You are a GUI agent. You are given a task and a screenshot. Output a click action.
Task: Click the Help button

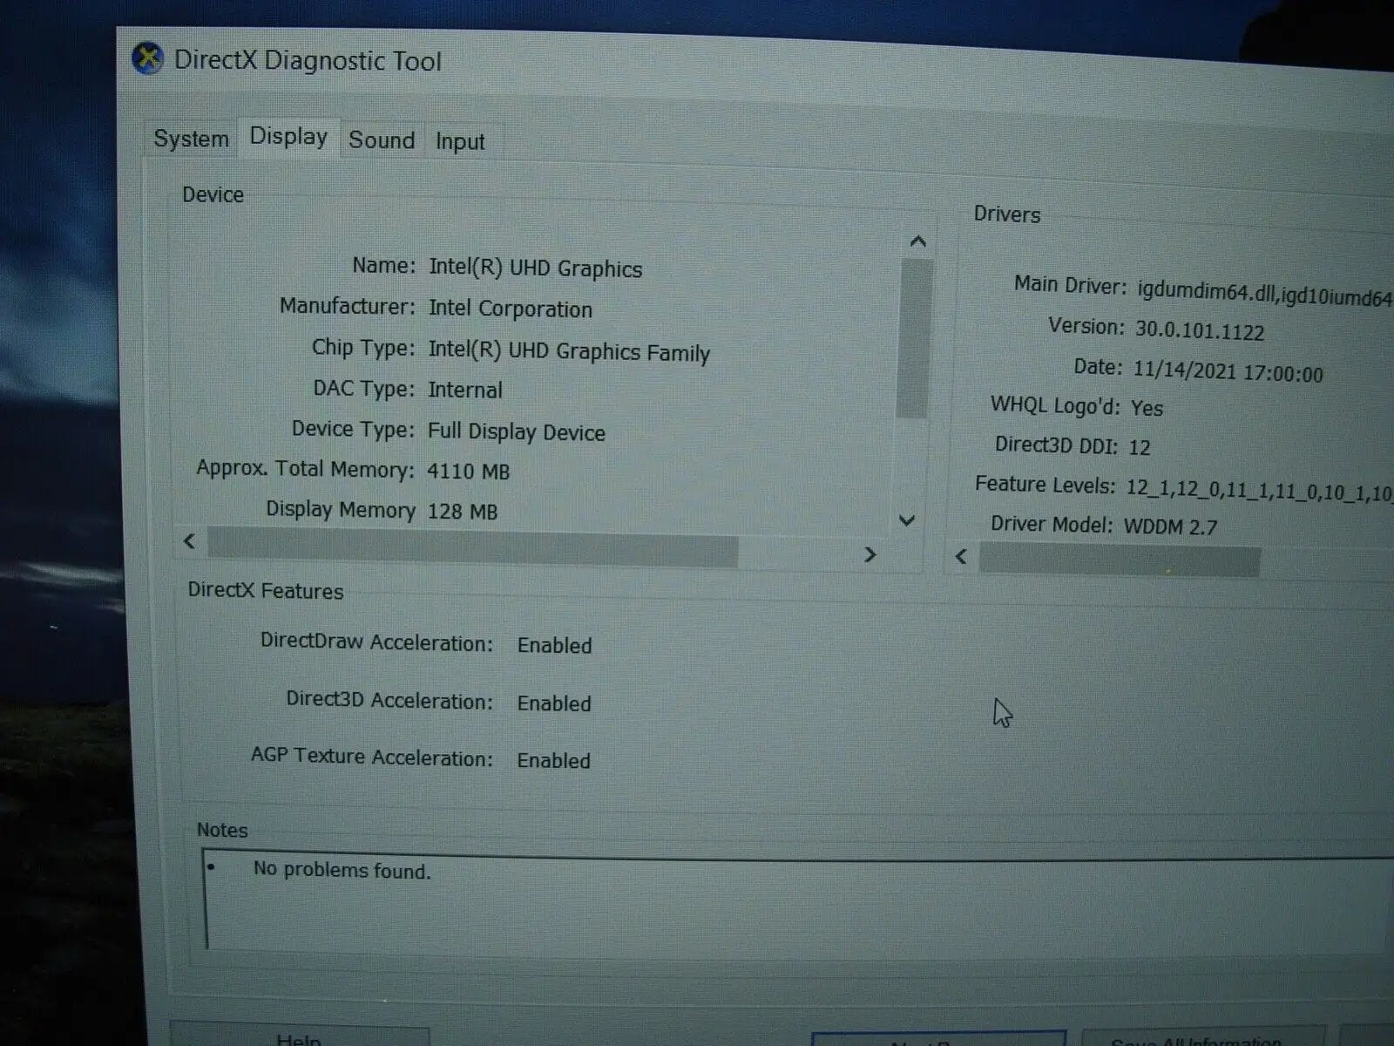[x=300, y=1036]
